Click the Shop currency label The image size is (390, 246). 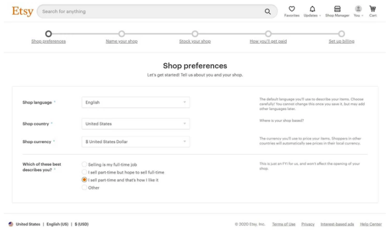37,141
